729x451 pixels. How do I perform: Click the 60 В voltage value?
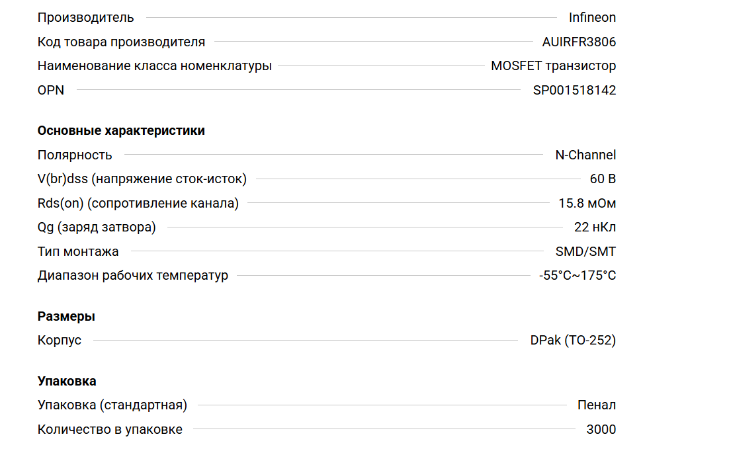[603, 179]
